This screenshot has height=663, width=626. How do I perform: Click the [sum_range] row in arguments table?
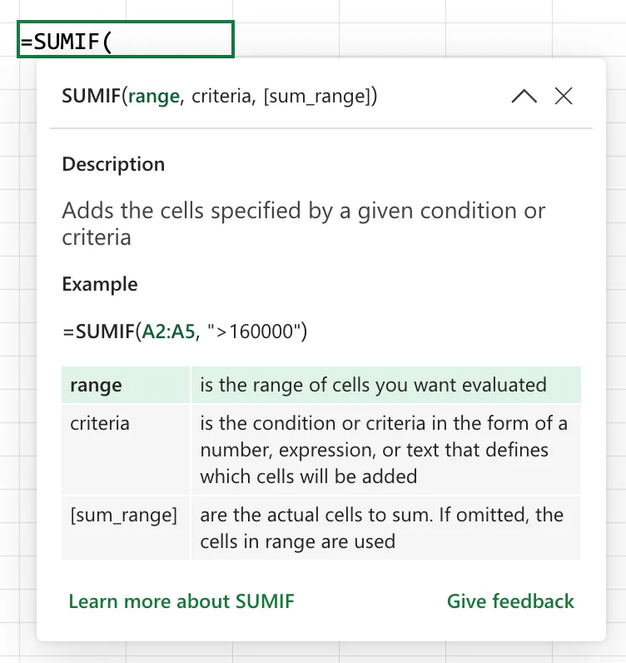[x=321, y=528]
